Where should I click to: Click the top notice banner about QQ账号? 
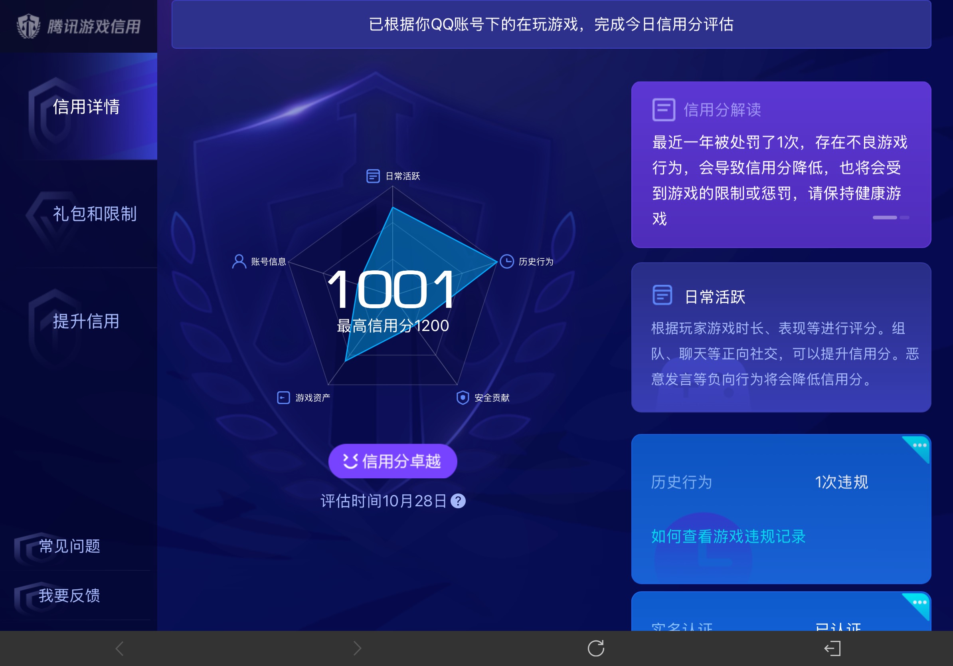551,24
